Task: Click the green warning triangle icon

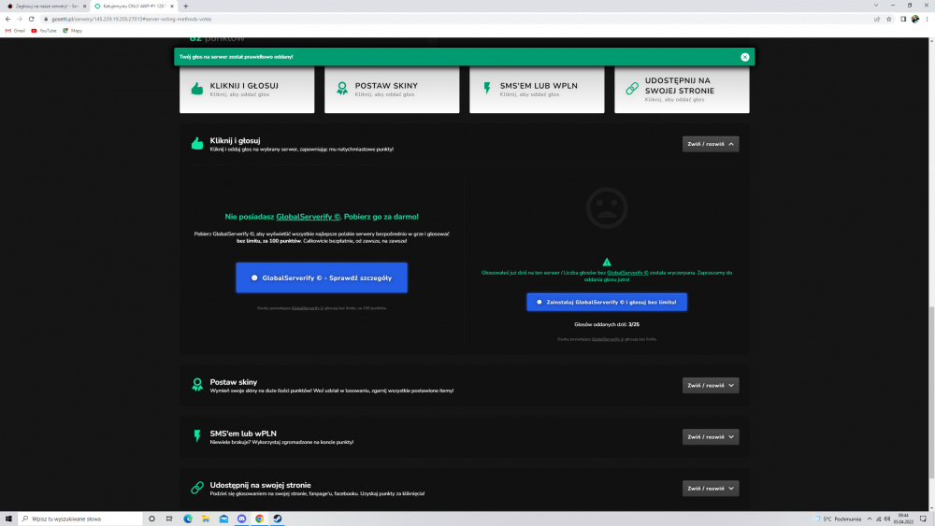Action: click(607, 263)
